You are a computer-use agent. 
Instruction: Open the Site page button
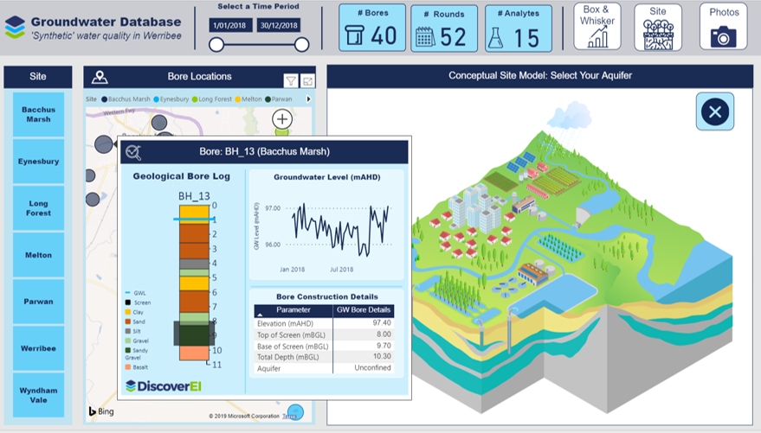coord(658,27)
